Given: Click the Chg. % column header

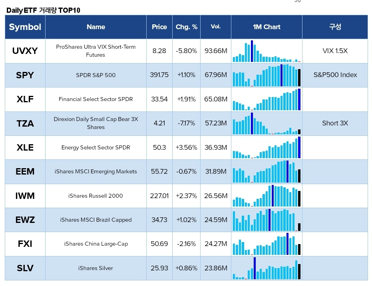Looking at the screenshot, I should (x=186, y=27).
